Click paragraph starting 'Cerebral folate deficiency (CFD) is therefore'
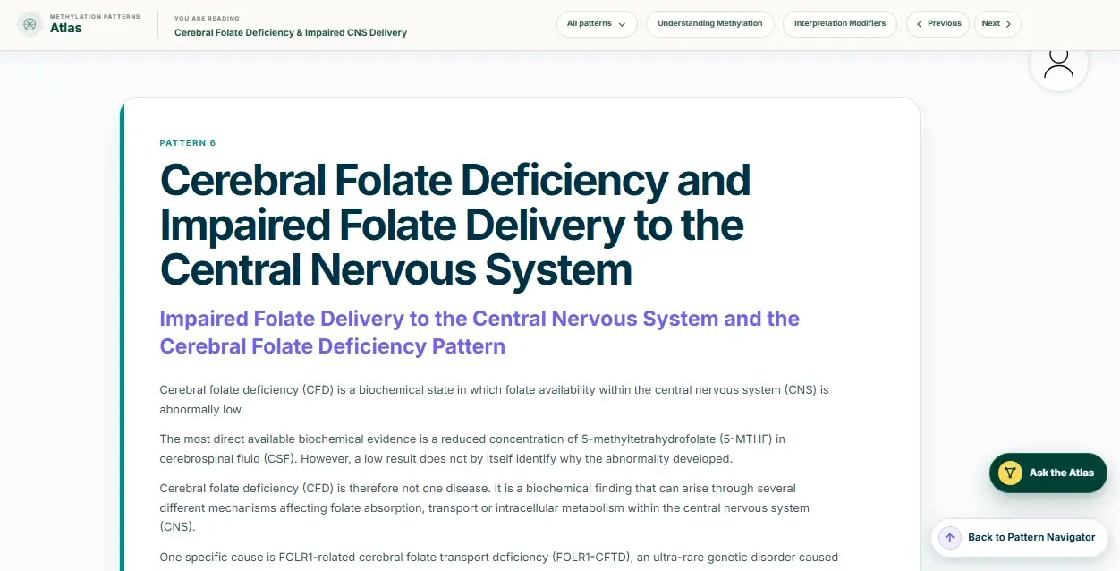The width and height of the screenshot is (1120, 571). [484, 507]
